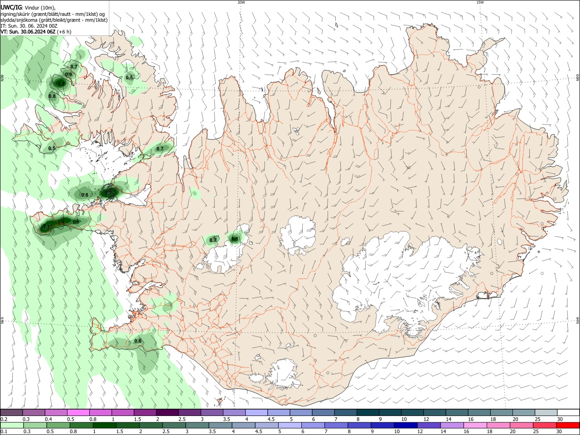
Task: Click the 'VT: Sun. 30.06.2024 06Z (+6 h)' text
Action: tap(36, 32)
